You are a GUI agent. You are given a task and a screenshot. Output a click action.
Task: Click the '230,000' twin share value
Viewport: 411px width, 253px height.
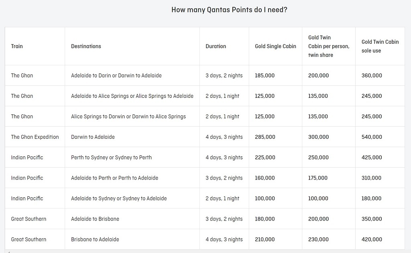pyautogui.click(x=318, y=239)
